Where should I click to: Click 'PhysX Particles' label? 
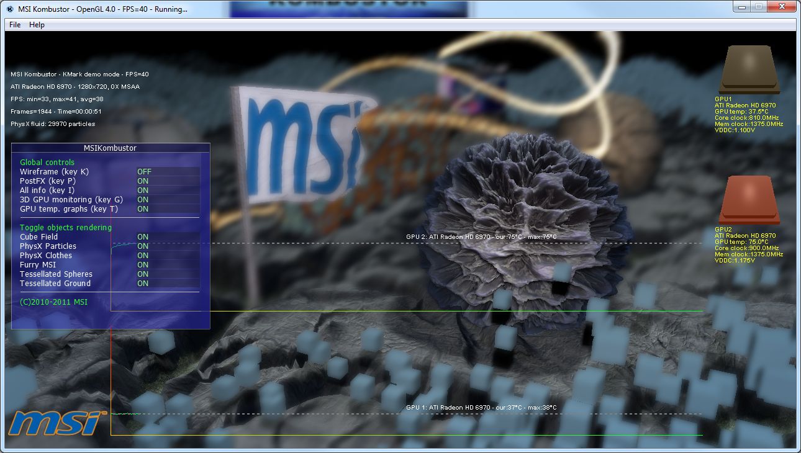(x=48, y=246)
